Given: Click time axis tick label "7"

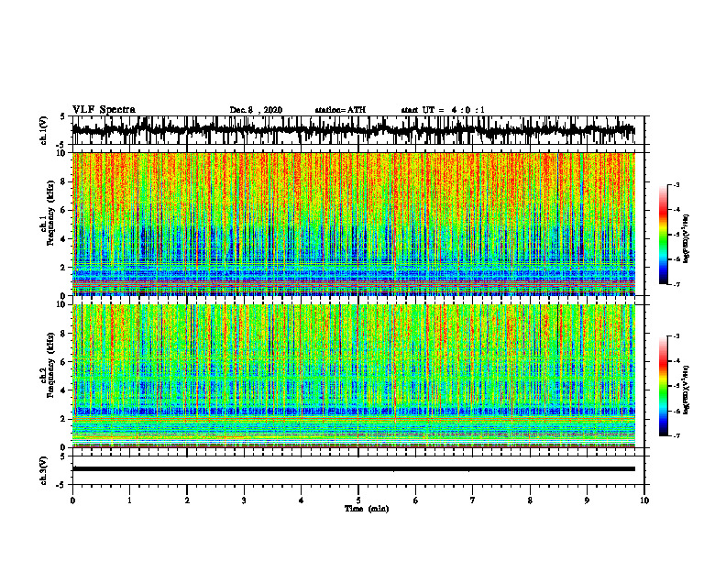Looking at the screenshot, I should pyautogui.click(x=473, y=500).
